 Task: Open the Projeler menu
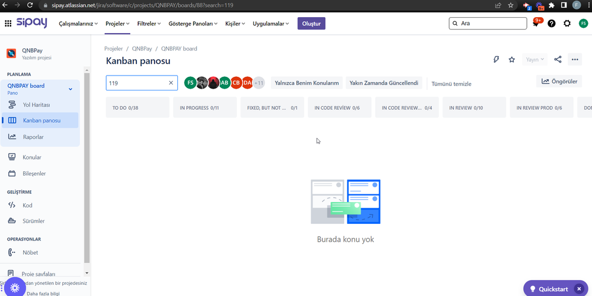tap(118, 24)
